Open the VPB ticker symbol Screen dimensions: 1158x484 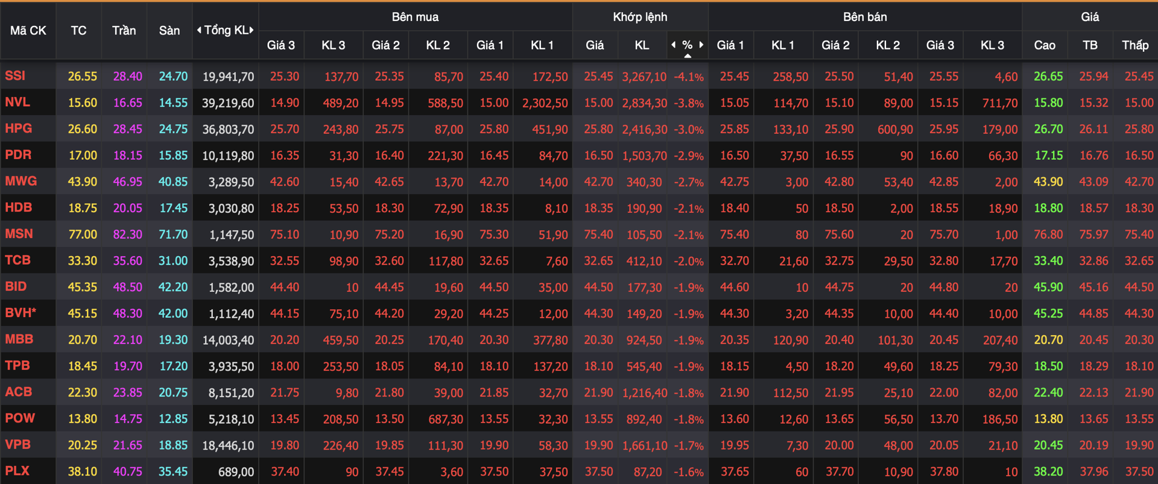[x=18, y=445]
